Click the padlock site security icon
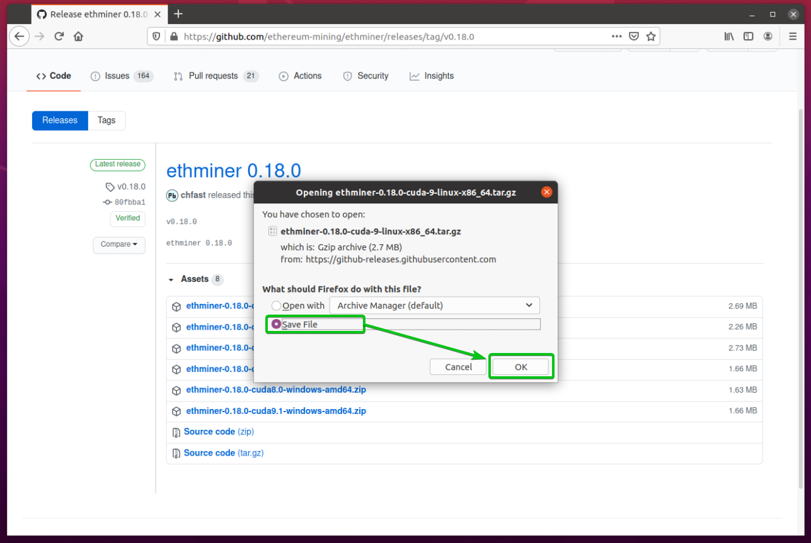Viewport: 811px width, 543px height. coord(174,36)
